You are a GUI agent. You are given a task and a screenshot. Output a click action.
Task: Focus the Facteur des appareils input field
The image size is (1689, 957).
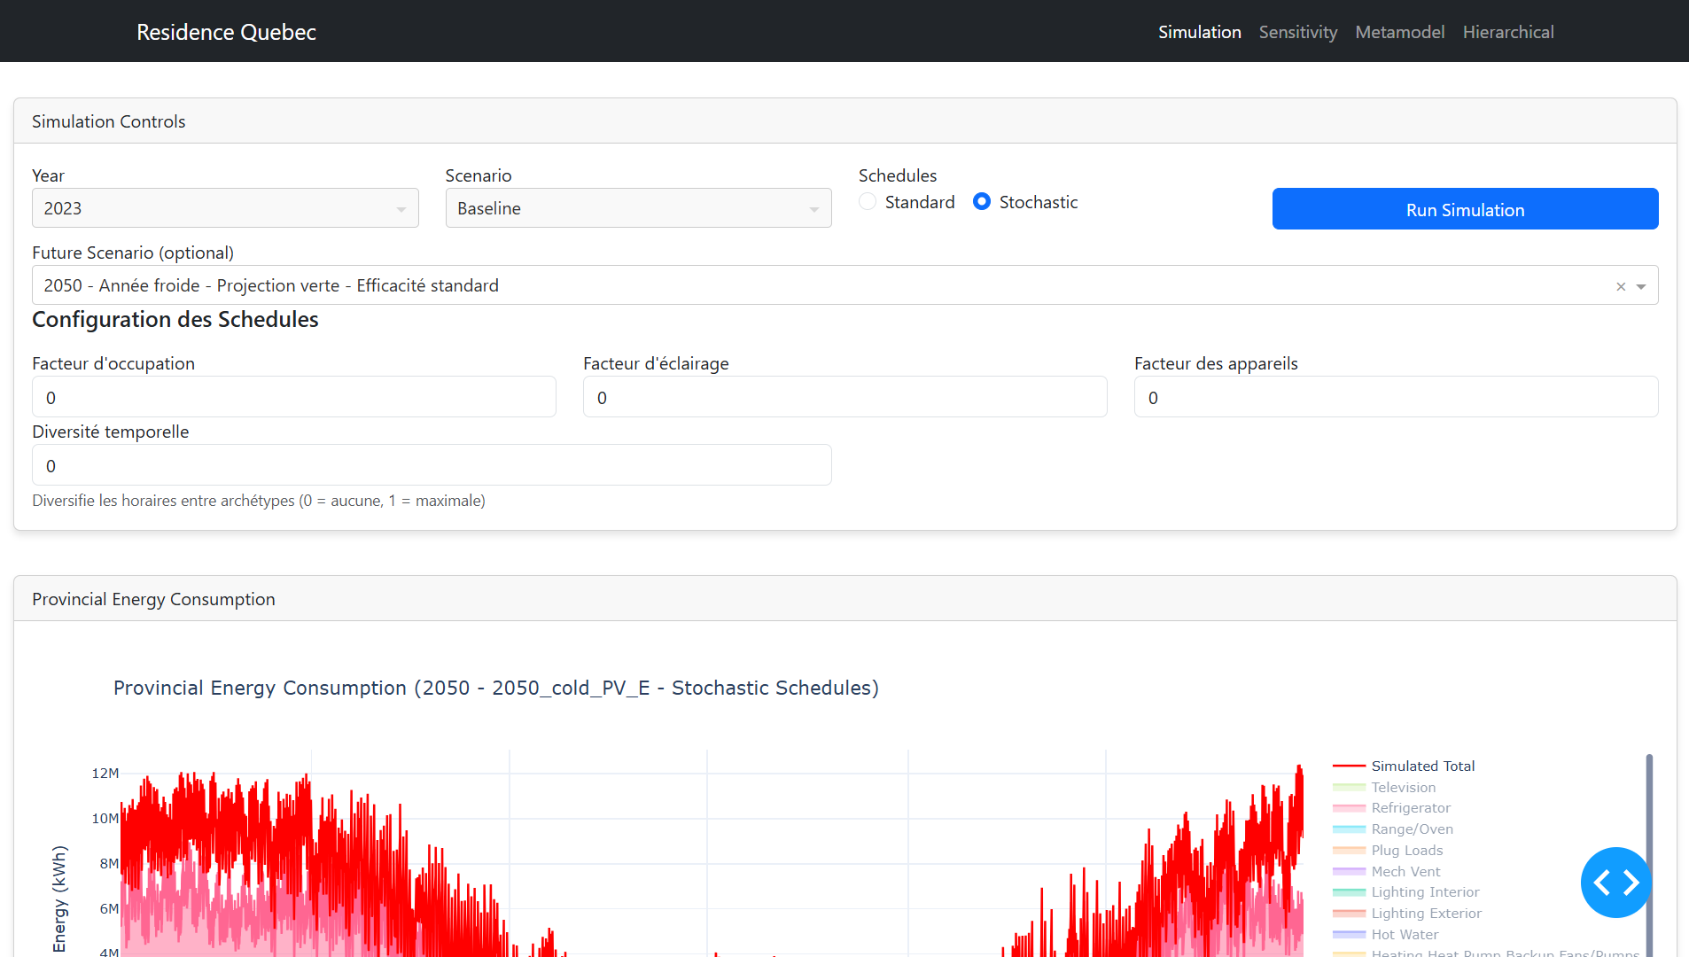tap(1396, 397)
